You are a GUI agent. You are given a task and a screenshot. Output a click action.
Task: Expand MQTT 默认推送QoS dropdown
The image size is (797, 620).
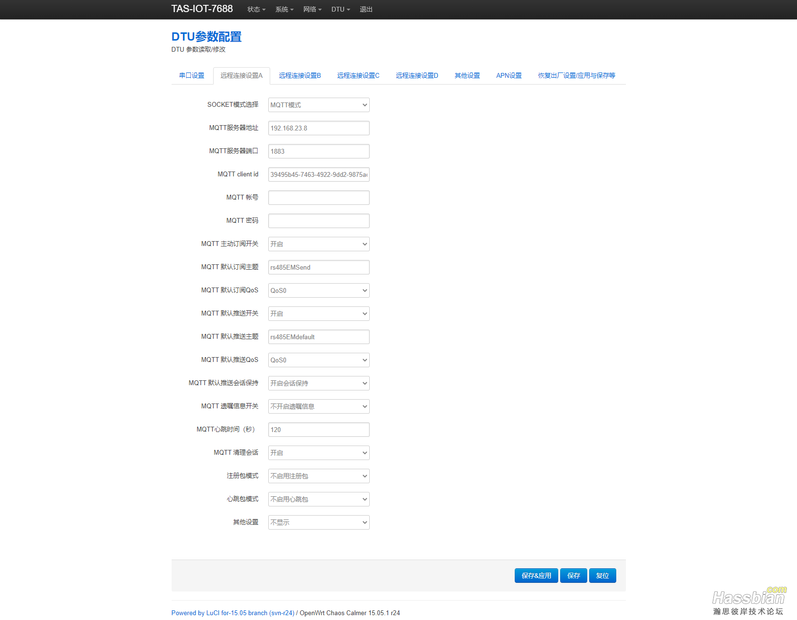(x=319, y=360)
